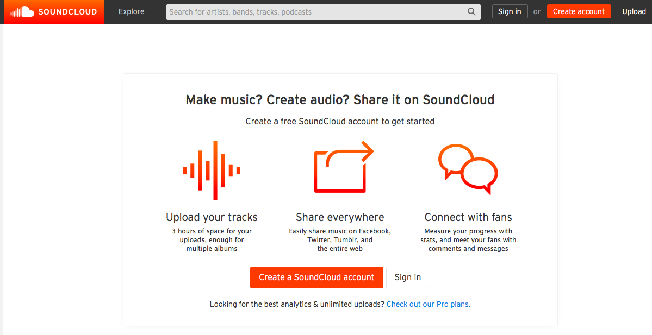Click the magnifying glass search icon
Viewport: 652px width, 335px height.
471,11
